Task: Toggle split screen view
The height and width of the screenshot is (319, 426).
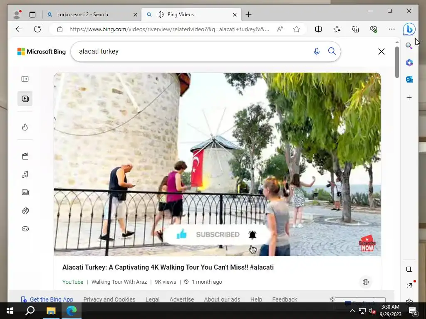Action: click(318, 29)
